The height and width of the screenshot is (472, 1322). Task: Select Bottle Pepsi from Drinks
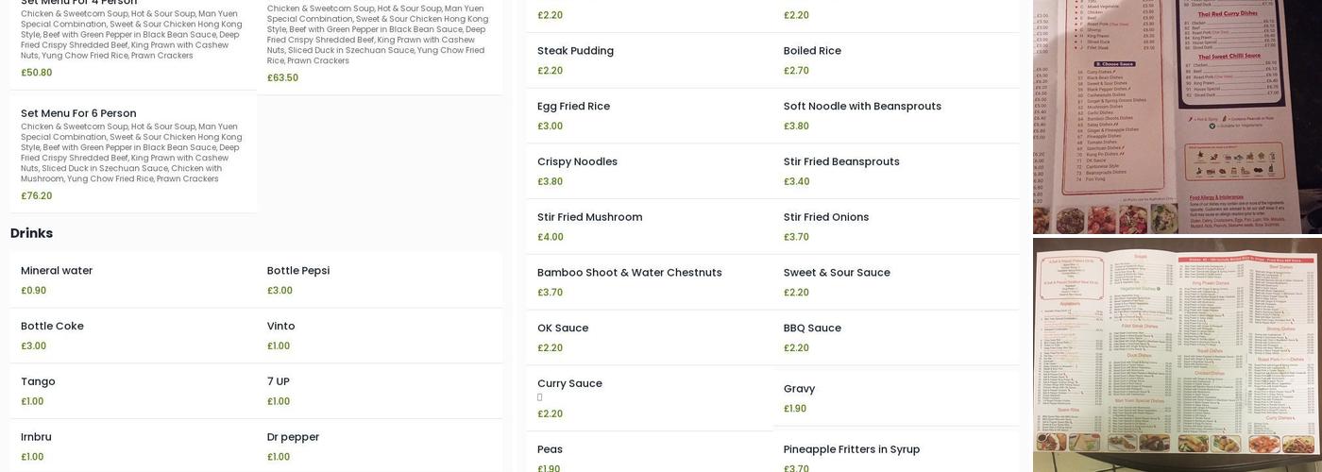click(x=297, y=271)
